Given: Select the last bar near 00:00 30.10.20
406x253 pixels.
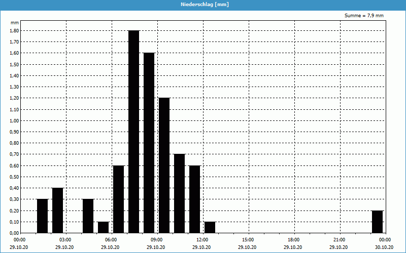Looking at the screenshot, I should [x=377, y=222].
